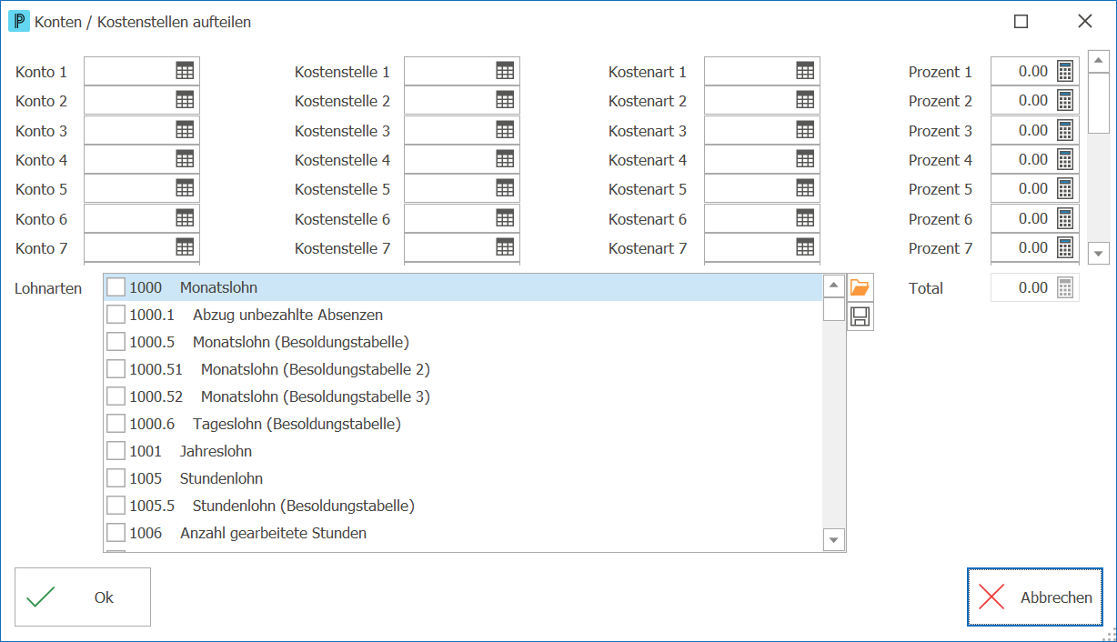This screenshot has height=642, width=1117.
Task: Click the Lohnarten list scroll-up arrow
Action: [x=834, y=286]
